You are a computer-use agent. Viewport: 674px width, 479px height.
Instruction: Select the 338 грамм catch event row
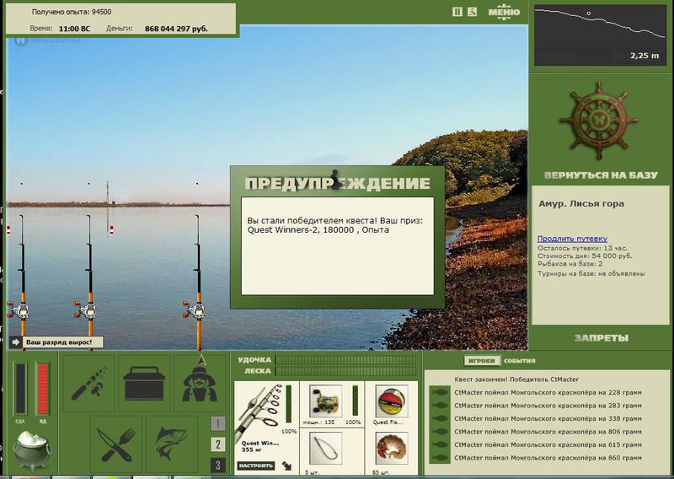pos(548,418)
